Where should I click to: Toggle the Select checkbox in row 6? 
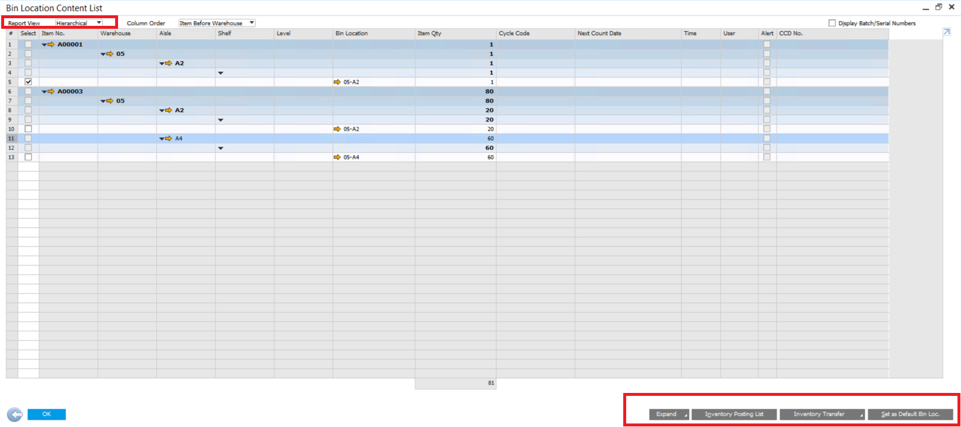point(28,92)
